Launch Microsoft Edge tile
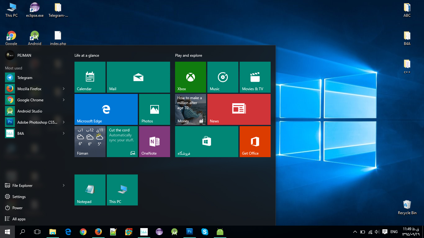 click(x=106, y=109)
